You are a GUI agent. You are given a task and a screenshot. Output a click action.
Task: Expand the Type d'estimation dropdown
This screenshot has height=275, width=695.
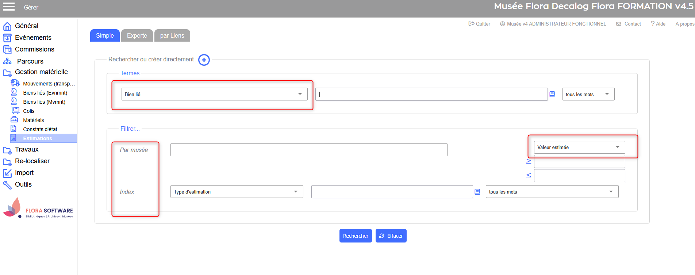(x=237, y=192)
